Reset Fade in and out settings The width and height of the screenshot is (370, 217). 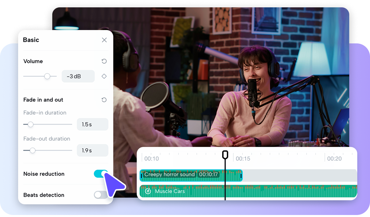click(x=104, y=100)
